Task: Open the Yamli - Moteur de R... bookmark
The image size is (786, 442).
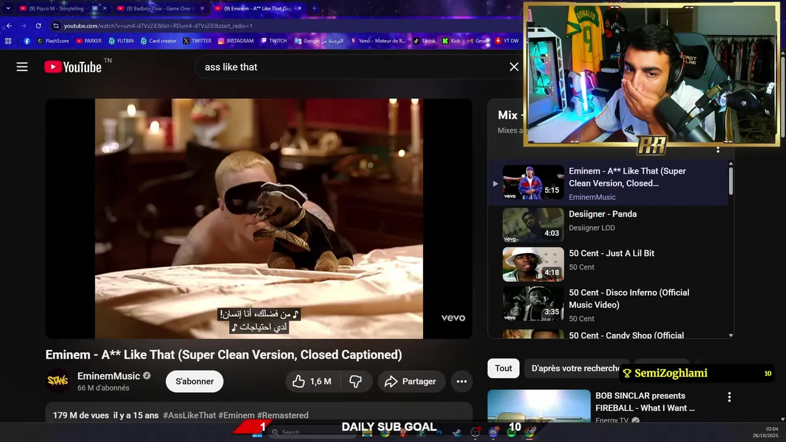Action: (378, 41)
